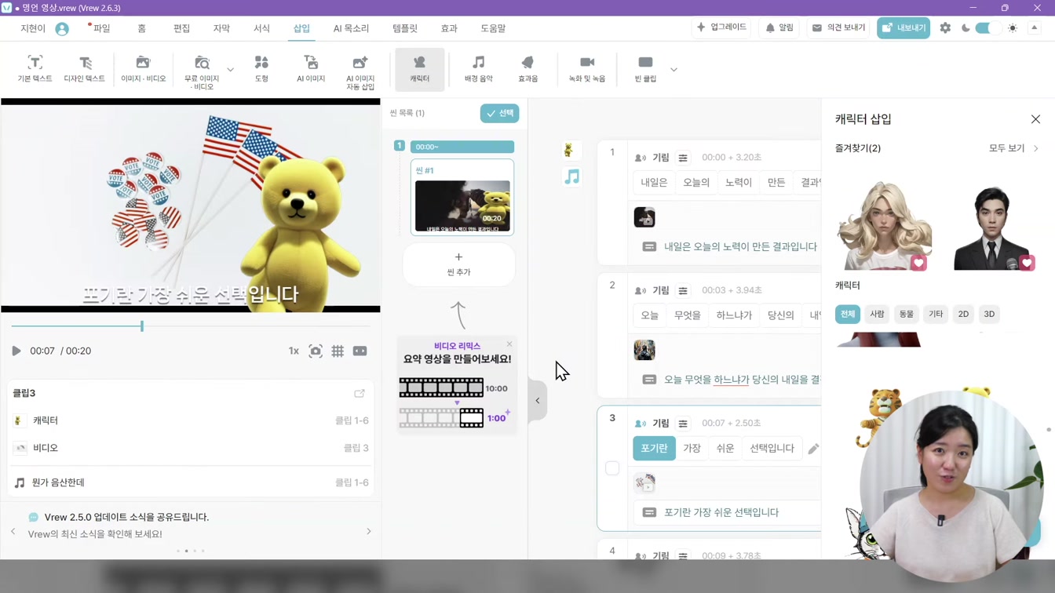Add 배경 음악 from the toolbar

(x=478, y=69)
